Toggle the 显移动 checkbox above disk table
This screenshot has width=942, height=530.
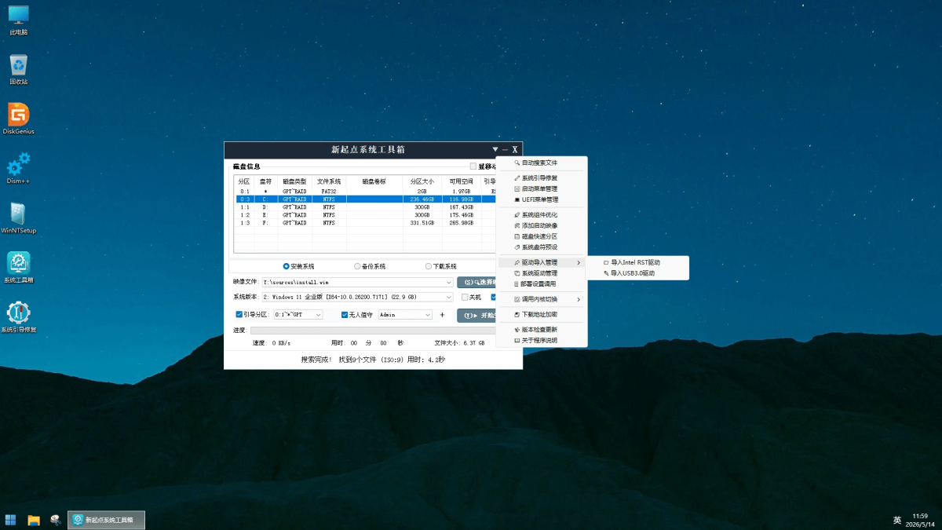[473, 166]
